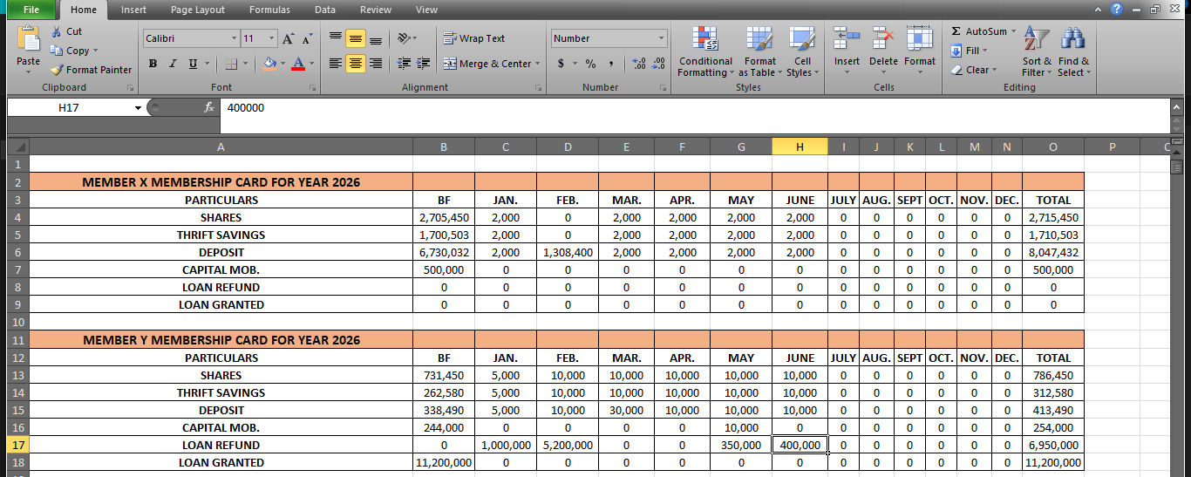This screenshot has width=1191, height=477.
Task: Select the Cut scissors icon
Action: tap(58, 31)
